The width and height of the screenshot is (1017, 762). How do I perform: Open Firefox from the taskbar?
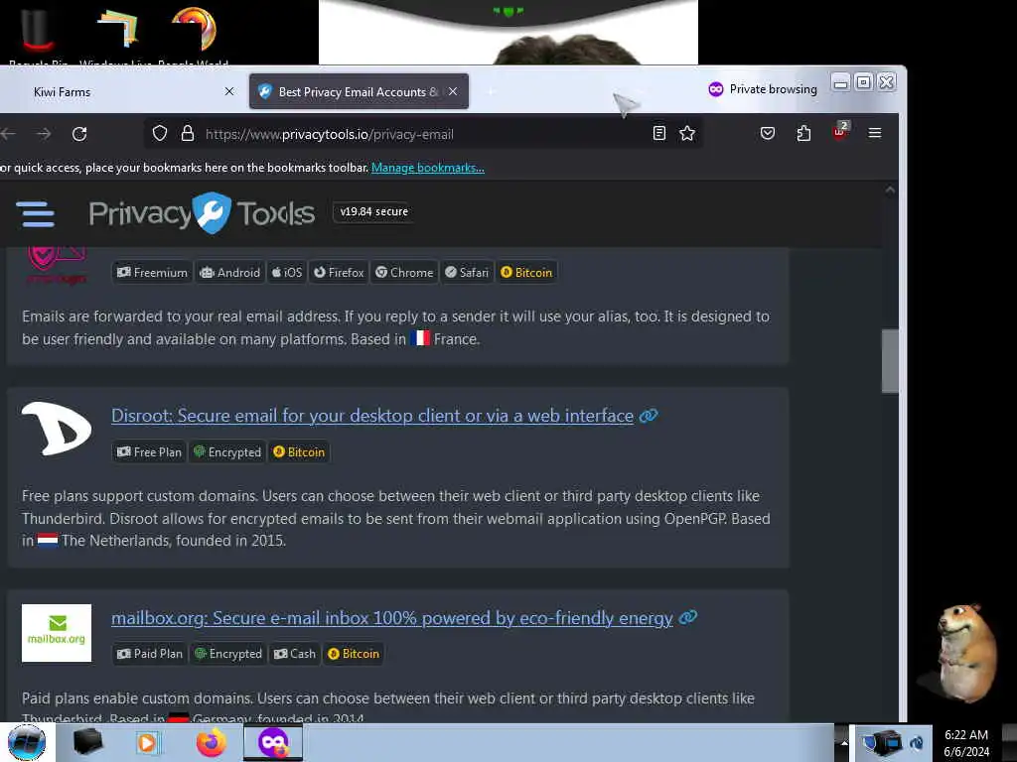tap(212, 742)
